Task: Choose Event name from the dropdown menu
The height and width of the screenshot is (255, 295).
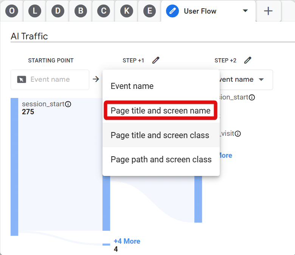Action: pos(161,86)
